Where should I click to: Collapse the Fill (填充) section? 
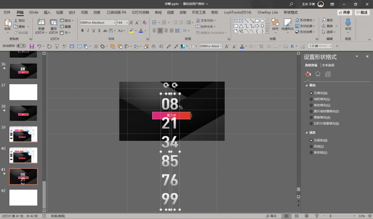click(x=307, y=85)
